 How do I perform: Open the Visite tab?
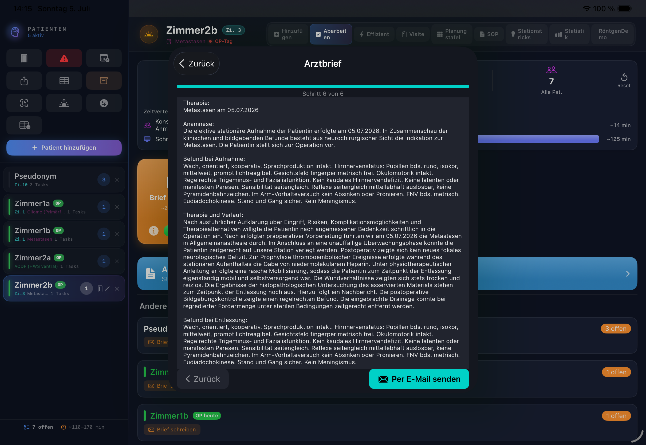(413, 34)
